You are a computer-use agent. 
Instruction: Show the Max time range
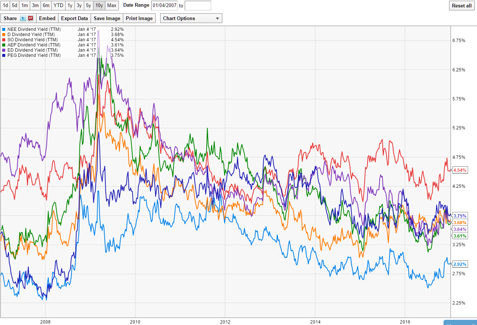point(112,6)
